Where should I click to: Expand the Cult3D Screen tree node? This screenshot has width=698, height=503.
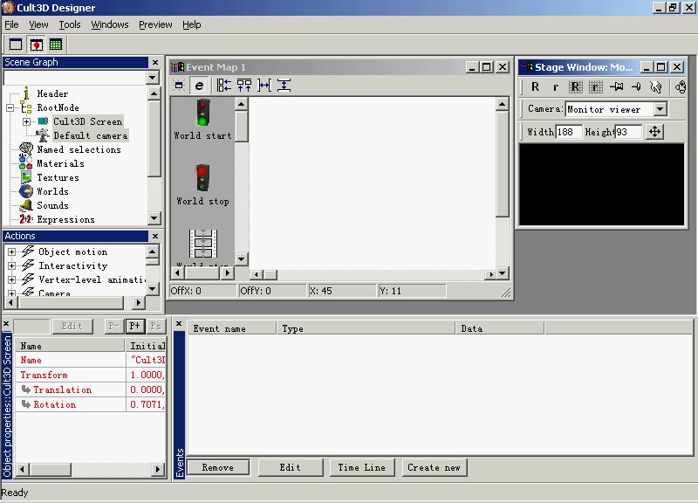[x=26, y=121]
